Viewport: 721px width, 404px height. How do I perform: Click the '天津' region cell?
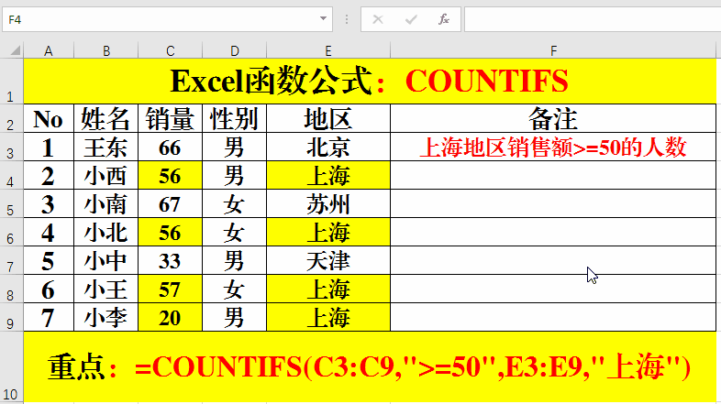point(328,261)
